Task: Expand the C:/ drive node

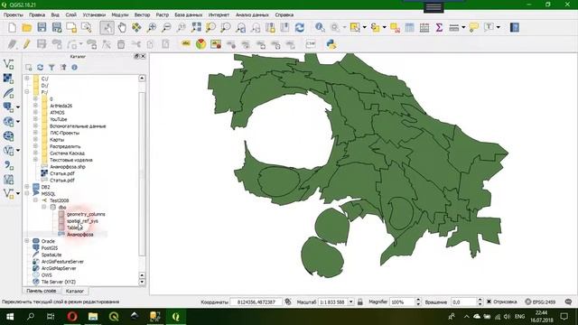Action: point(27,79)
